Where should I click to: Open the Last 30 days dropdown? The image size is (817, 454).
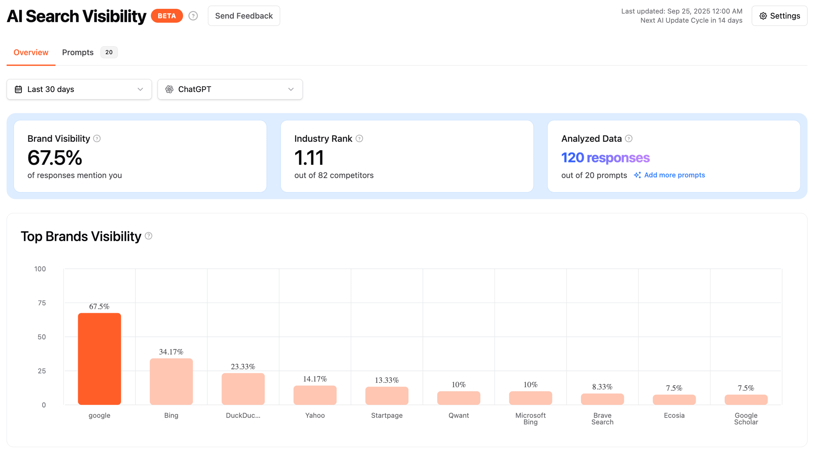click(x=79, y=89)
